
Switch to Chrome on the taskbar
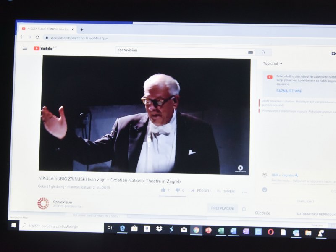point(196,230)
